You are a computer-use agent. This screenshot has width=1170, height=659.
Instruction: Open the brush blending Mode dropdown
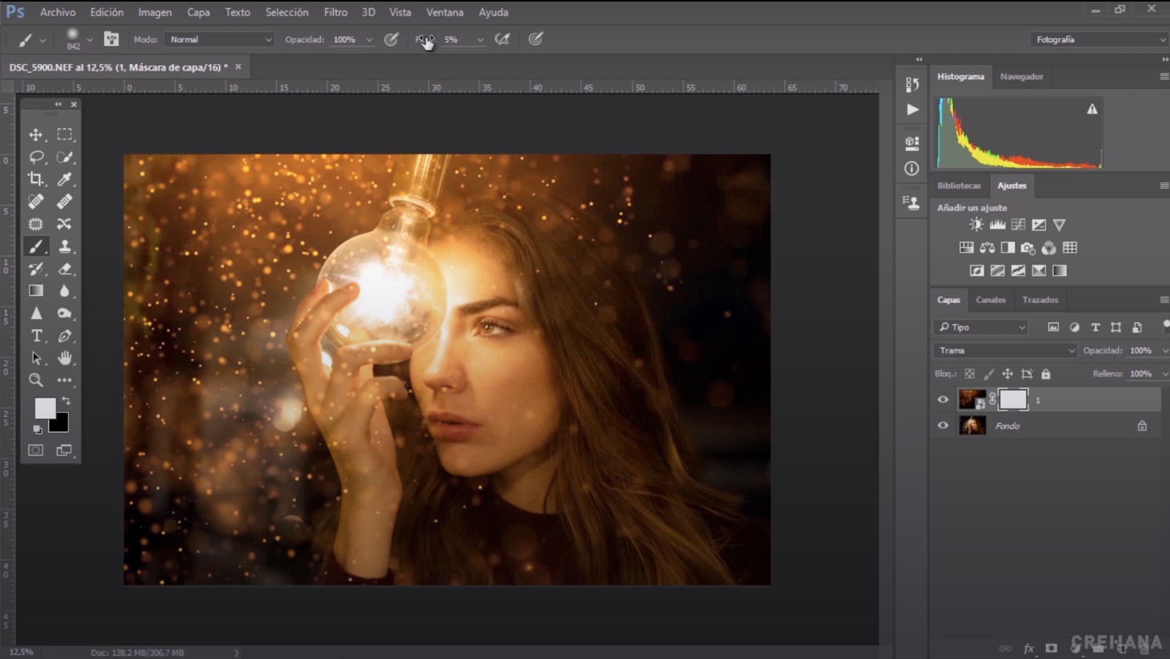tap(218, 38)
